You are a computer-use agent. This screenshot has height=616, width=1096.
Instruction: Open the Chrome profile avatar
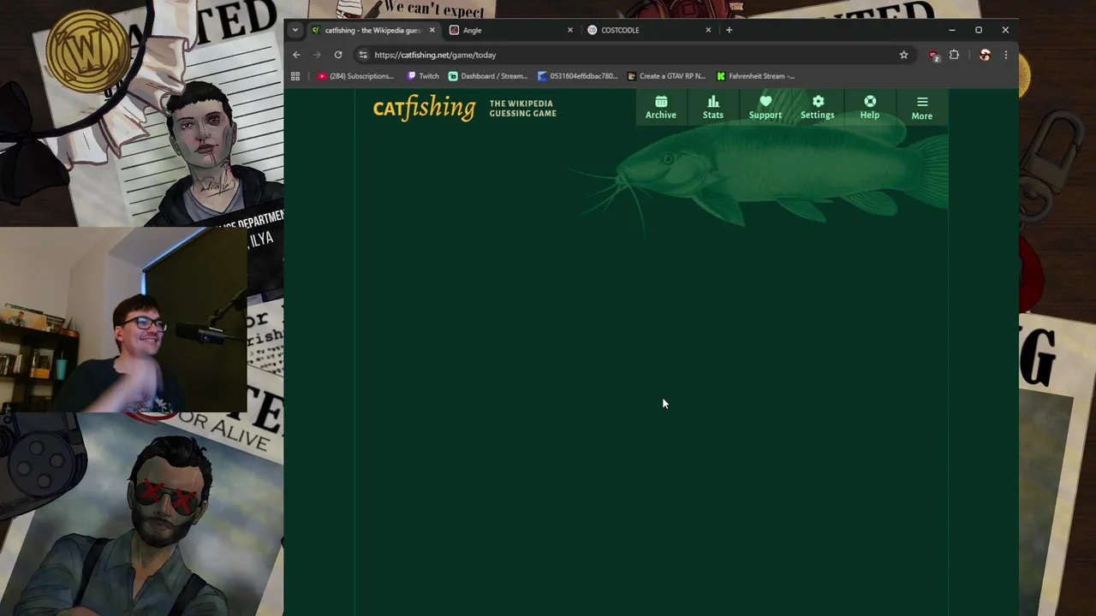985,55
